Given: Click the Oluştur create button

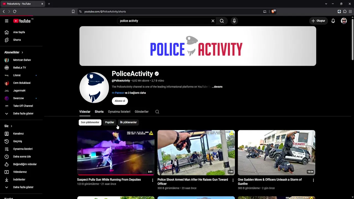Looking at the screenshot, I should point(318,21).
